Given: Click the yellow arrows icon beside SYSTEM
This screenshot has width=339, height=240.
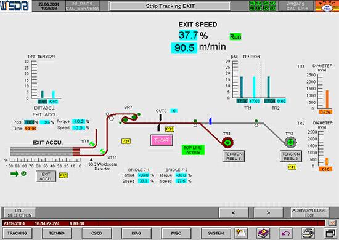Looking at the screenshot, I should point(241,233).
